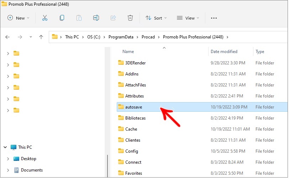Go back with the Back arrow
The image size is (289, 179).
(x=7, y=37)
